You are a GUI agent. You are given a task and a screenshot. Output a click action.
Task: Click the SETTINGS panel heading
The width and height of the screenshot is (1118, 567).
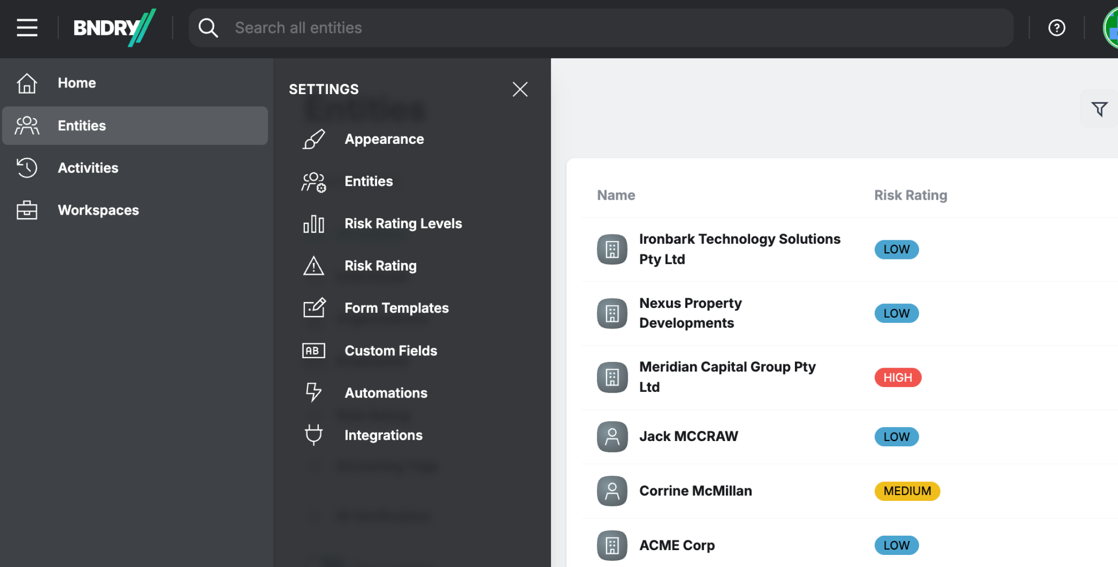324,89
